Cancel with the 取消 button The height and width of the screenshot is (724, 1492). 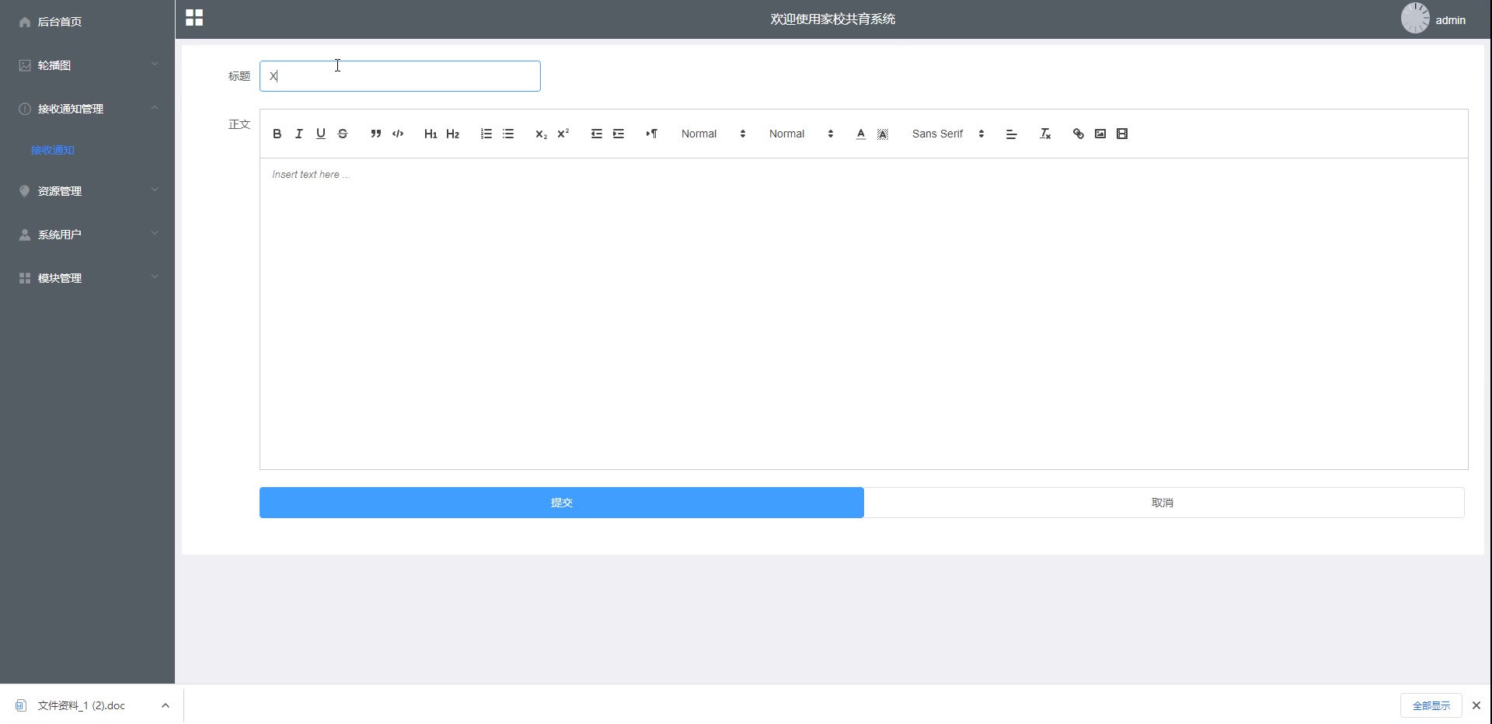[x=1164, y=503]
